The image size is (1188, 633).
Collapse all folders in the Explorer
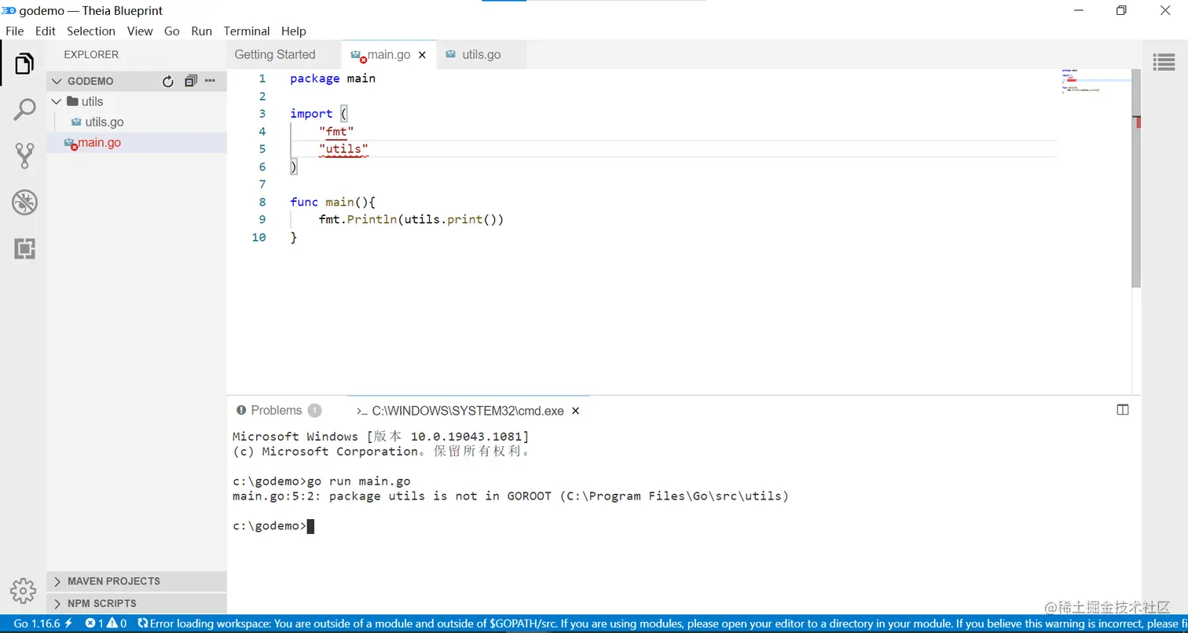(x=190, y=80)
